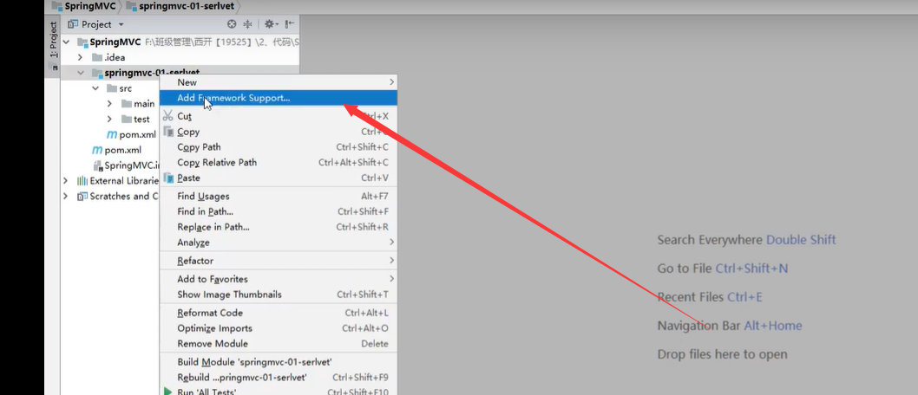The width and height of the screenshot is (918, 395).
Task: Choose Find Usages
Action: (x=279, y=197)
